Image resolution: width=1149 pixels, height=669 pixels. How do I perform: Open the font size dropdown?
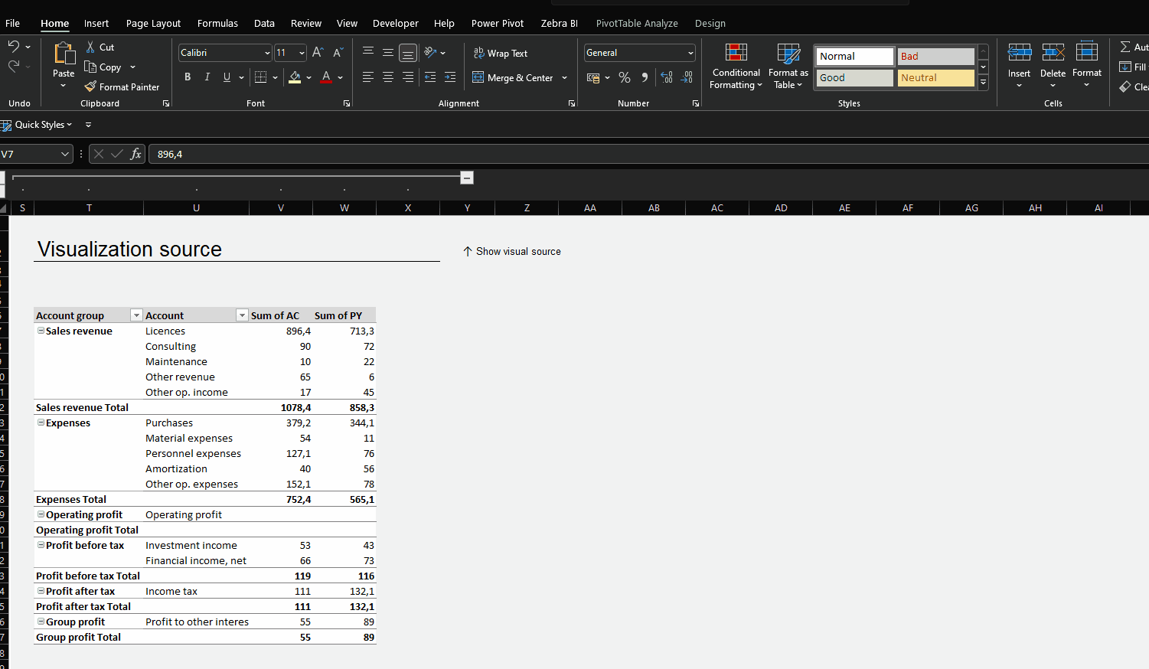[x=302, y=53]
